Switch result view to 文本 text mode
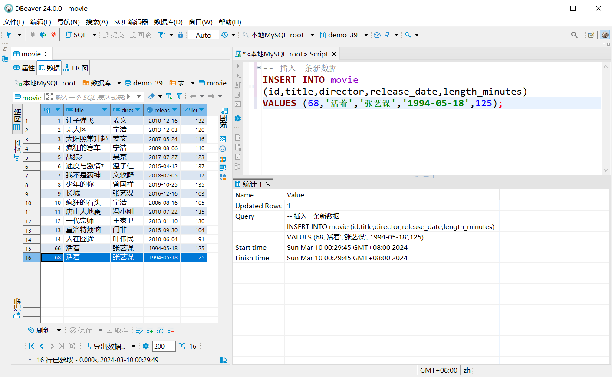The width and height of the screenshot is (612, 377). pyautogui.click(x=17, y=150)
